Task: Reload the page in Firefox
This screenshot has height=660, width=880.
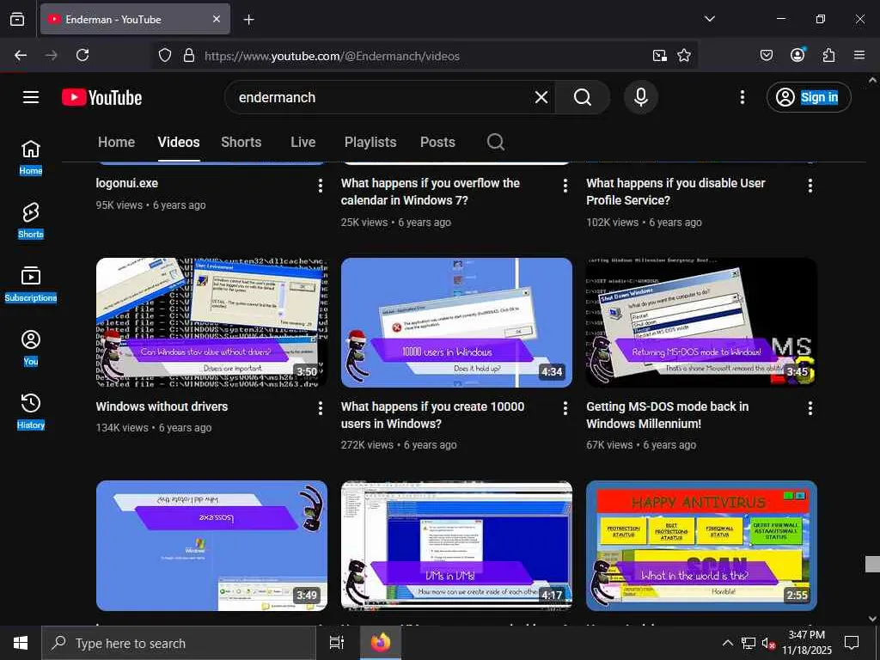Action: (x=82, y=55)
